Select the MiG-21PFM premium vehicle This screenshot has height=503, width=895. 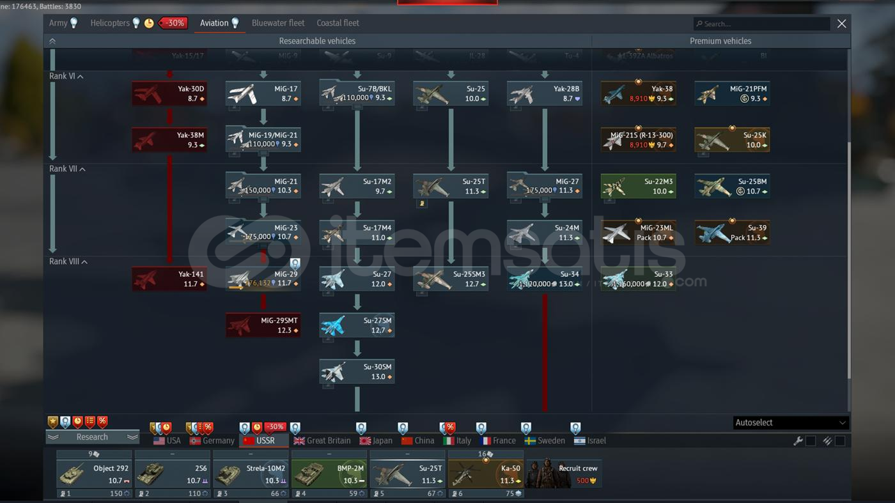click(x=732, y=93)
